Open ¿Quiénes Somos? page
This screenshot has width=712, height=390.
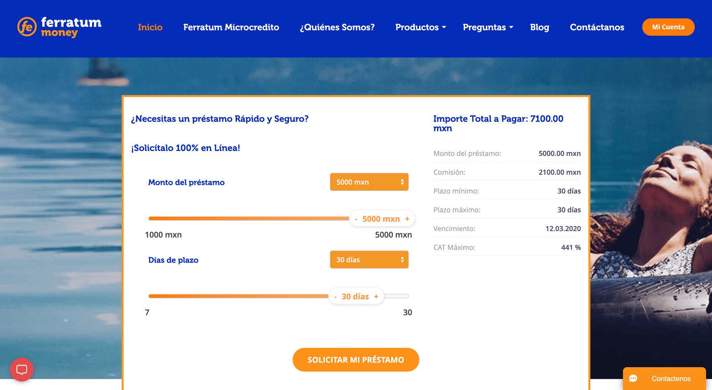337,27
